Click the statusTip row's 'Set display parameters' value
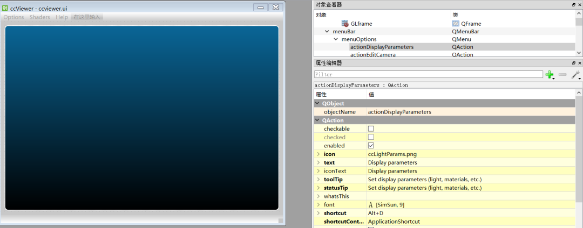The height and width of the screenshot is (228, 583). 425,188
